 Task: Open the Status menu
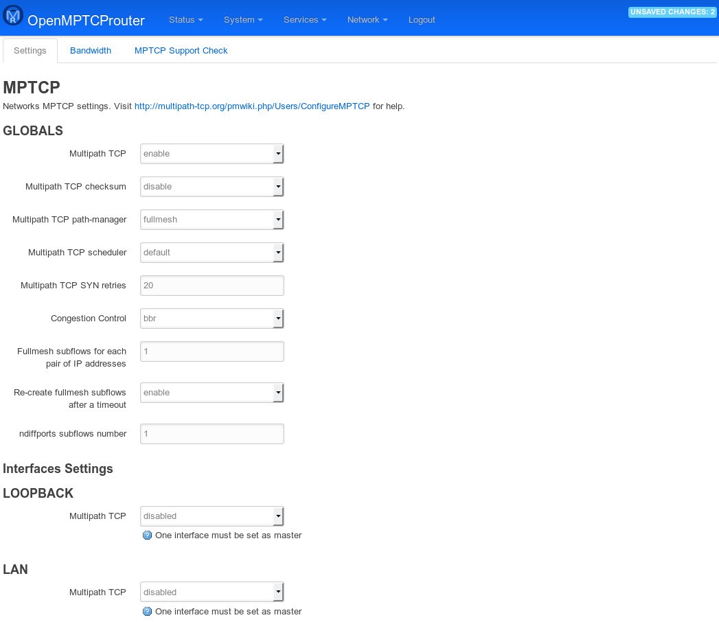tap(185, 20)
